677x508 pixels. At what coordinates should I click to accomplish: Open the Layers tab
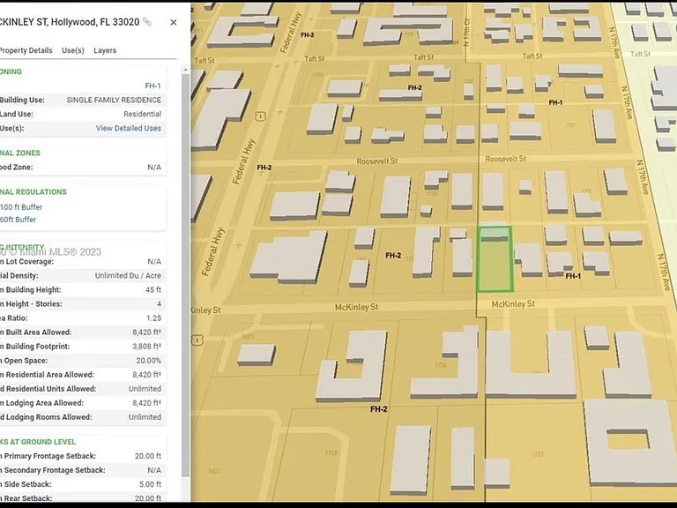pos(105,50)
